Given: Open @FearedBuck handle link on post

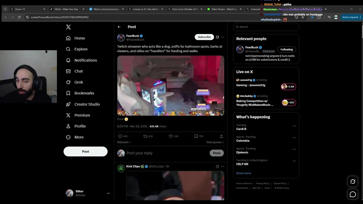Looking at the screenshot, I should (x=135, y=40).
